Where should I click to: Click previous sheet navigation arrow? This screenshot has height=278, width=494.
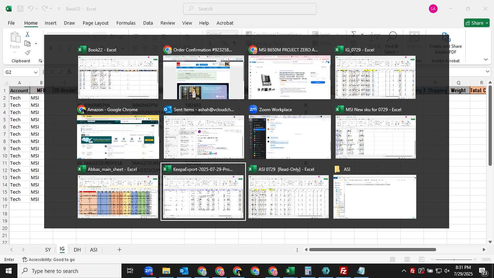click(x=12, y=249)
